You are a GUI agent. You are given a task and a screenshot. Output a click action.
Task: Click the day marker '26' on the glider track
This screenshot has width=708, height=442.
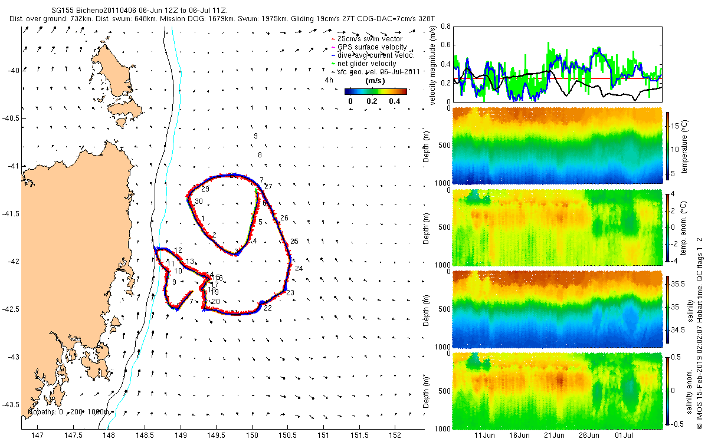pos(284,218)
